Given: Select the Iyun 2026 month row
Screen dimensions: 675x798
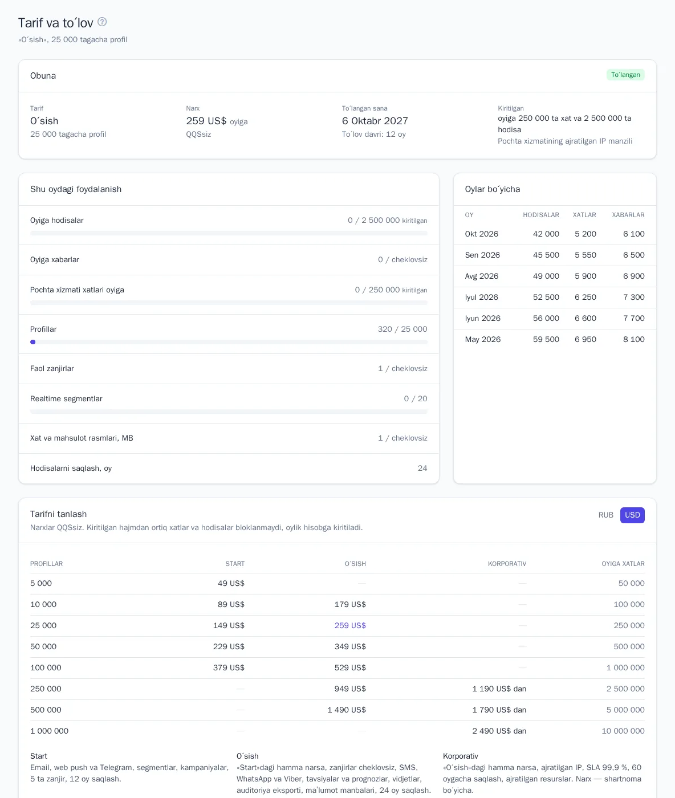Looking at the screenshot, I should (x=555, y=319).
